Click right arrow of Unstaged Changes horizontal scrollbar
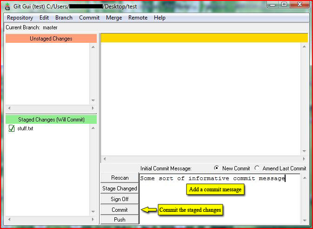This screenshot has width=313, height=229. point(93,108)
